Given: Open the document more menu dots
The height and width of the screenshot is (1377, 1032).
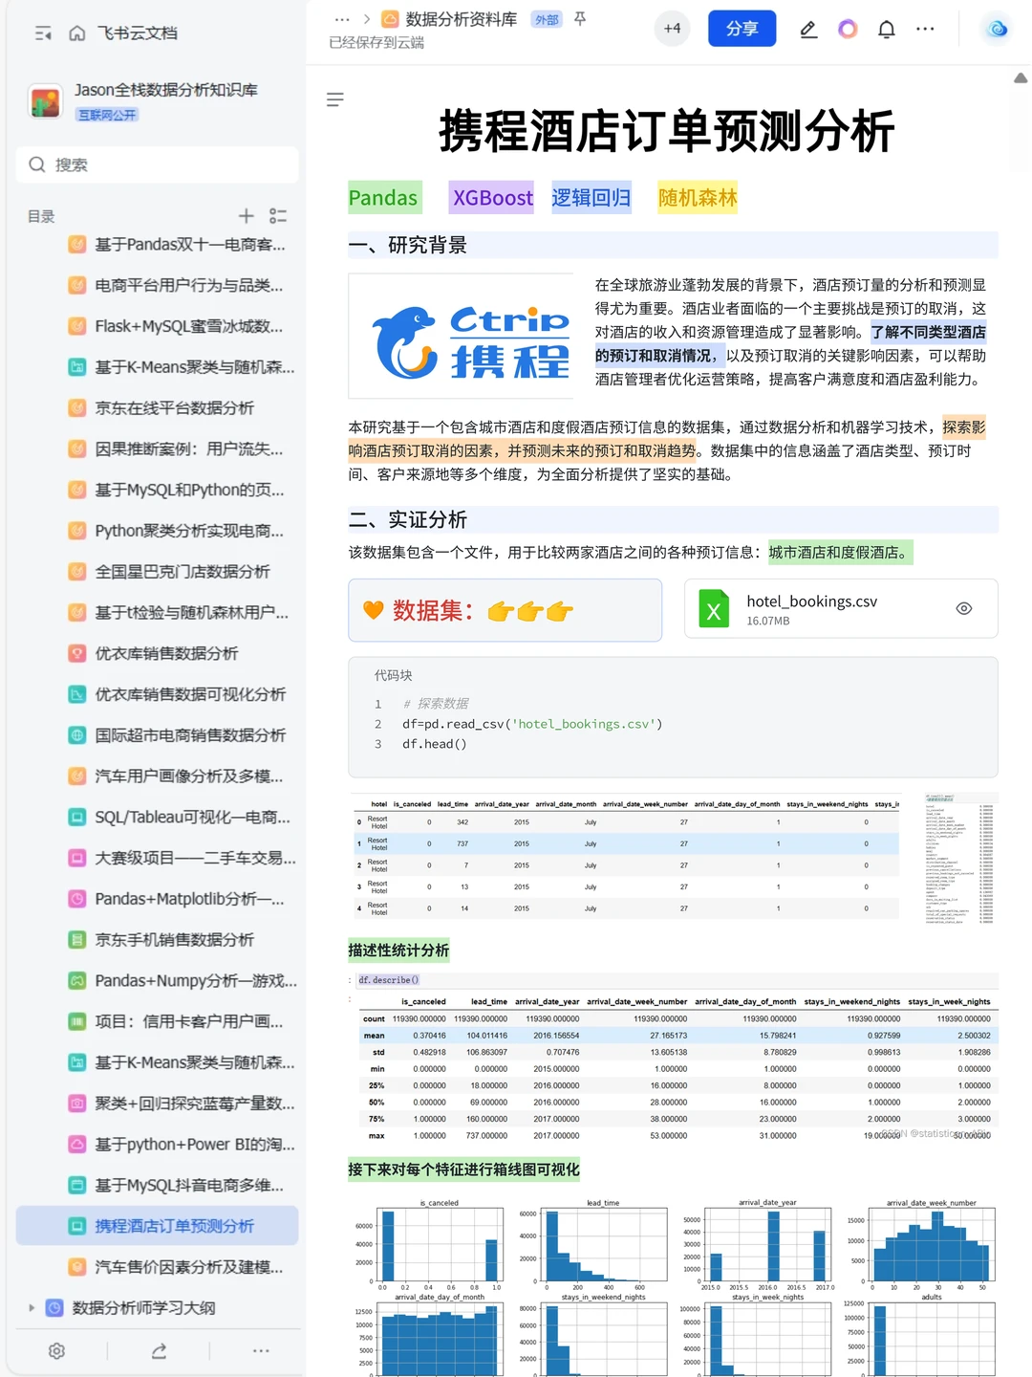Looking at the screenshot, I should click(x=925, y=29).
